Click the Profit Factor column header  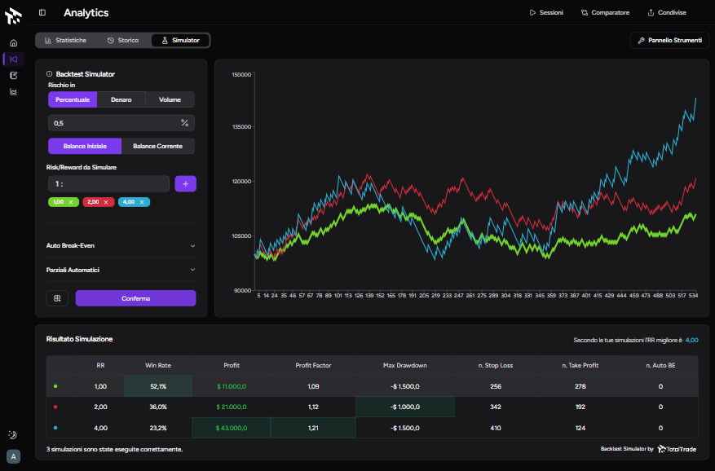click(x=313, y=365)
